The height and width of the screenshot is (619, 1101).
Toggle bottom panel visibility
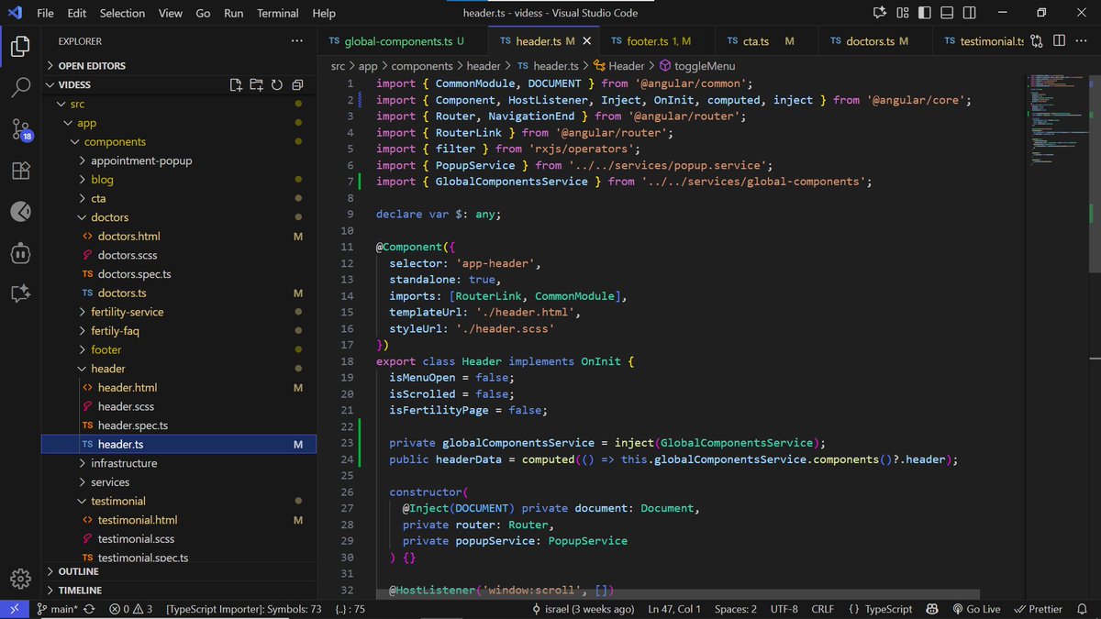pyautogui.click(x=949, y=13)
